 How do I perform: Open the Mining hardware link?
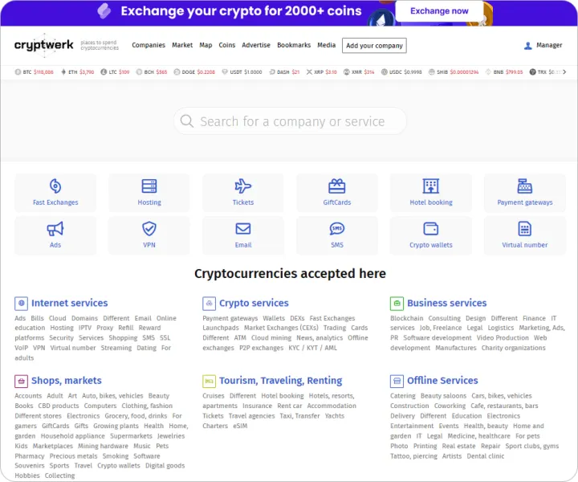click(x=103, y=446)
